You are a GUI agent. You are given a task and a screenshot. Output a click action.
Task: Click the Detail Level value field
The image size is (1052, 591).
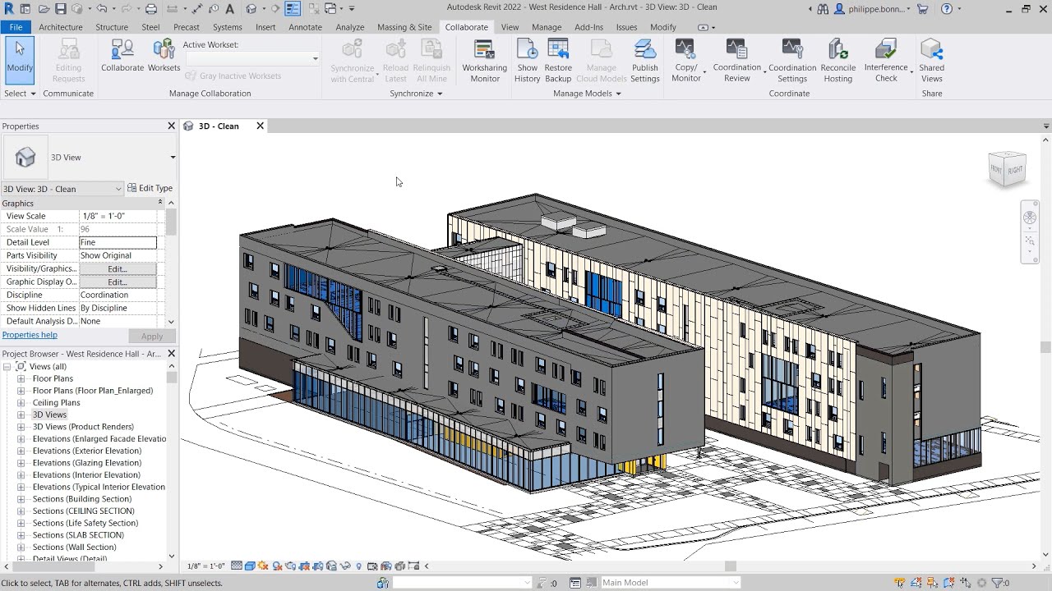[x=118, y=243]
